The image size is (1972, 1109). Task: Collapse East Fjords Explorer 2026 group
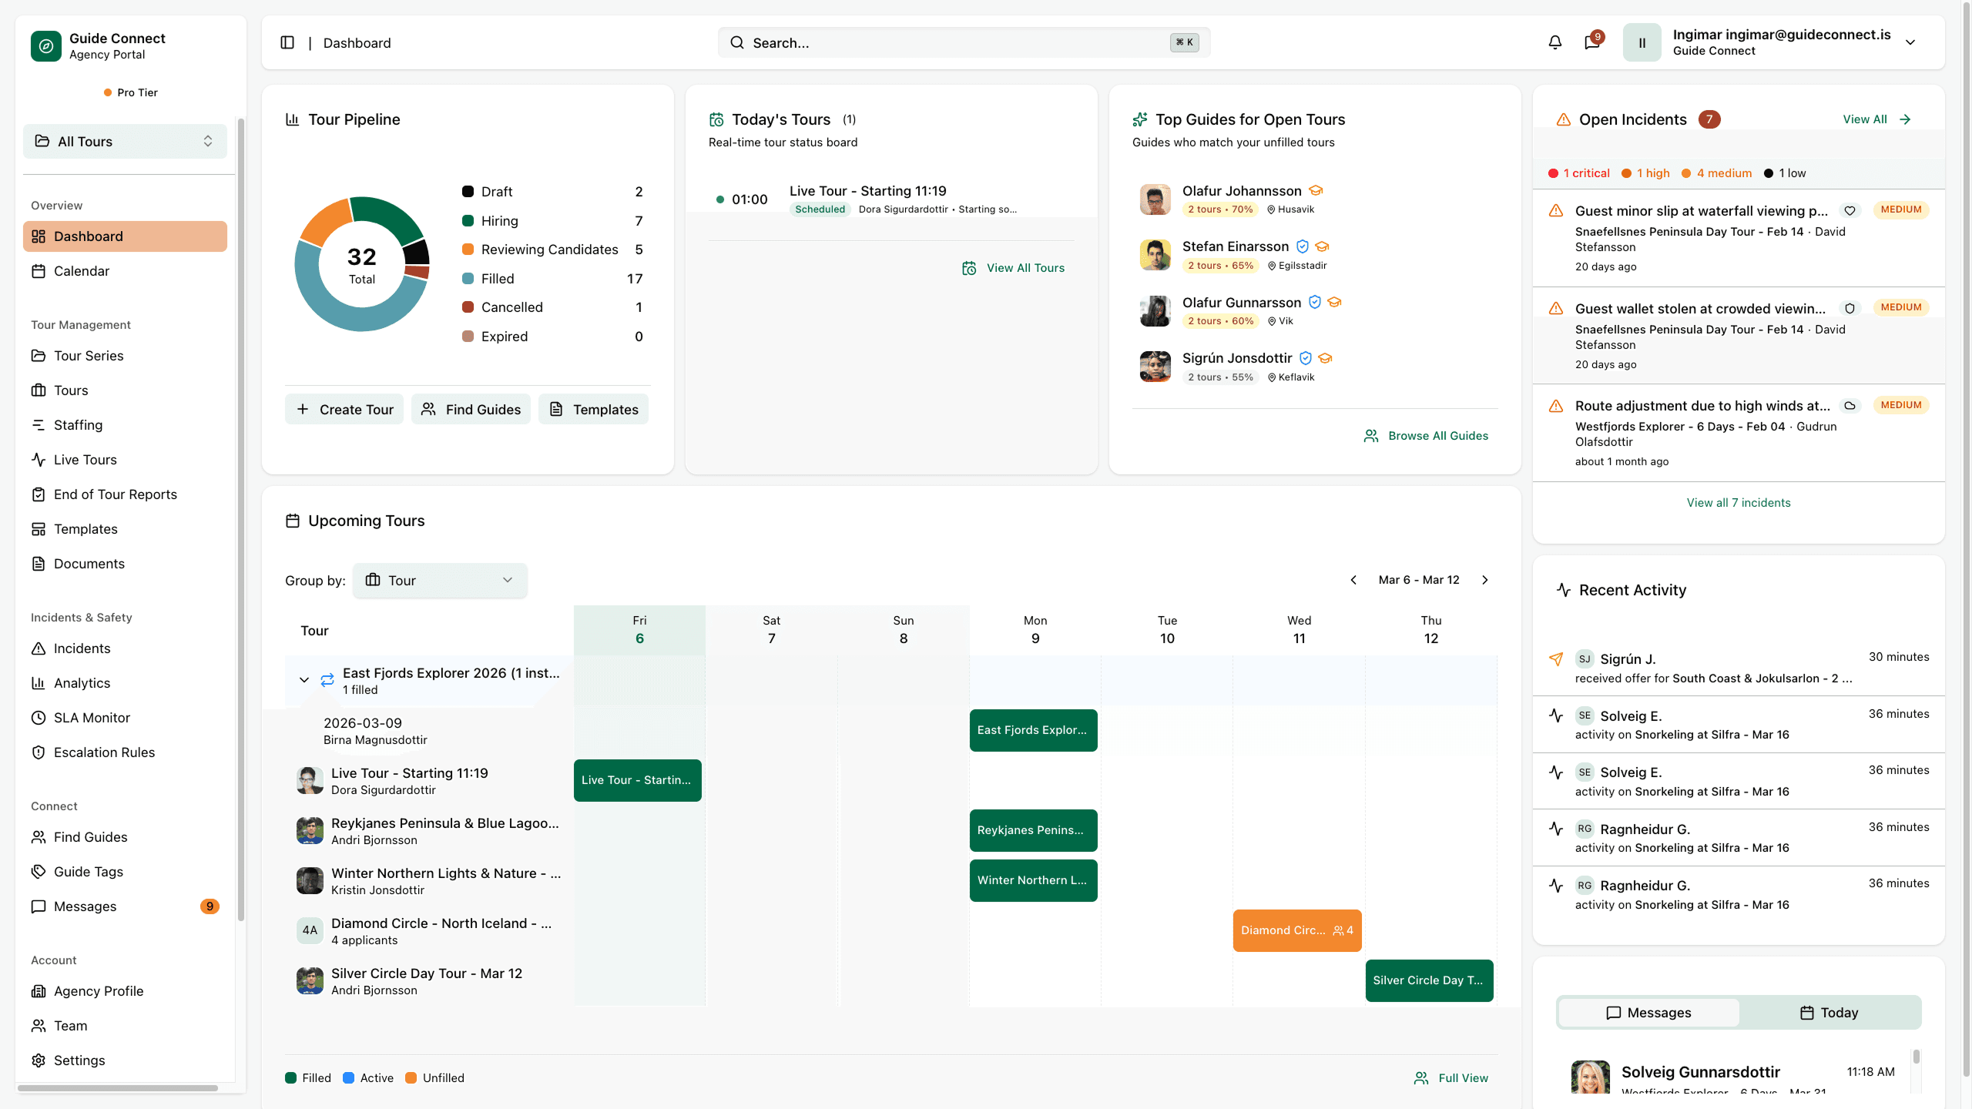tap(304, 680)
